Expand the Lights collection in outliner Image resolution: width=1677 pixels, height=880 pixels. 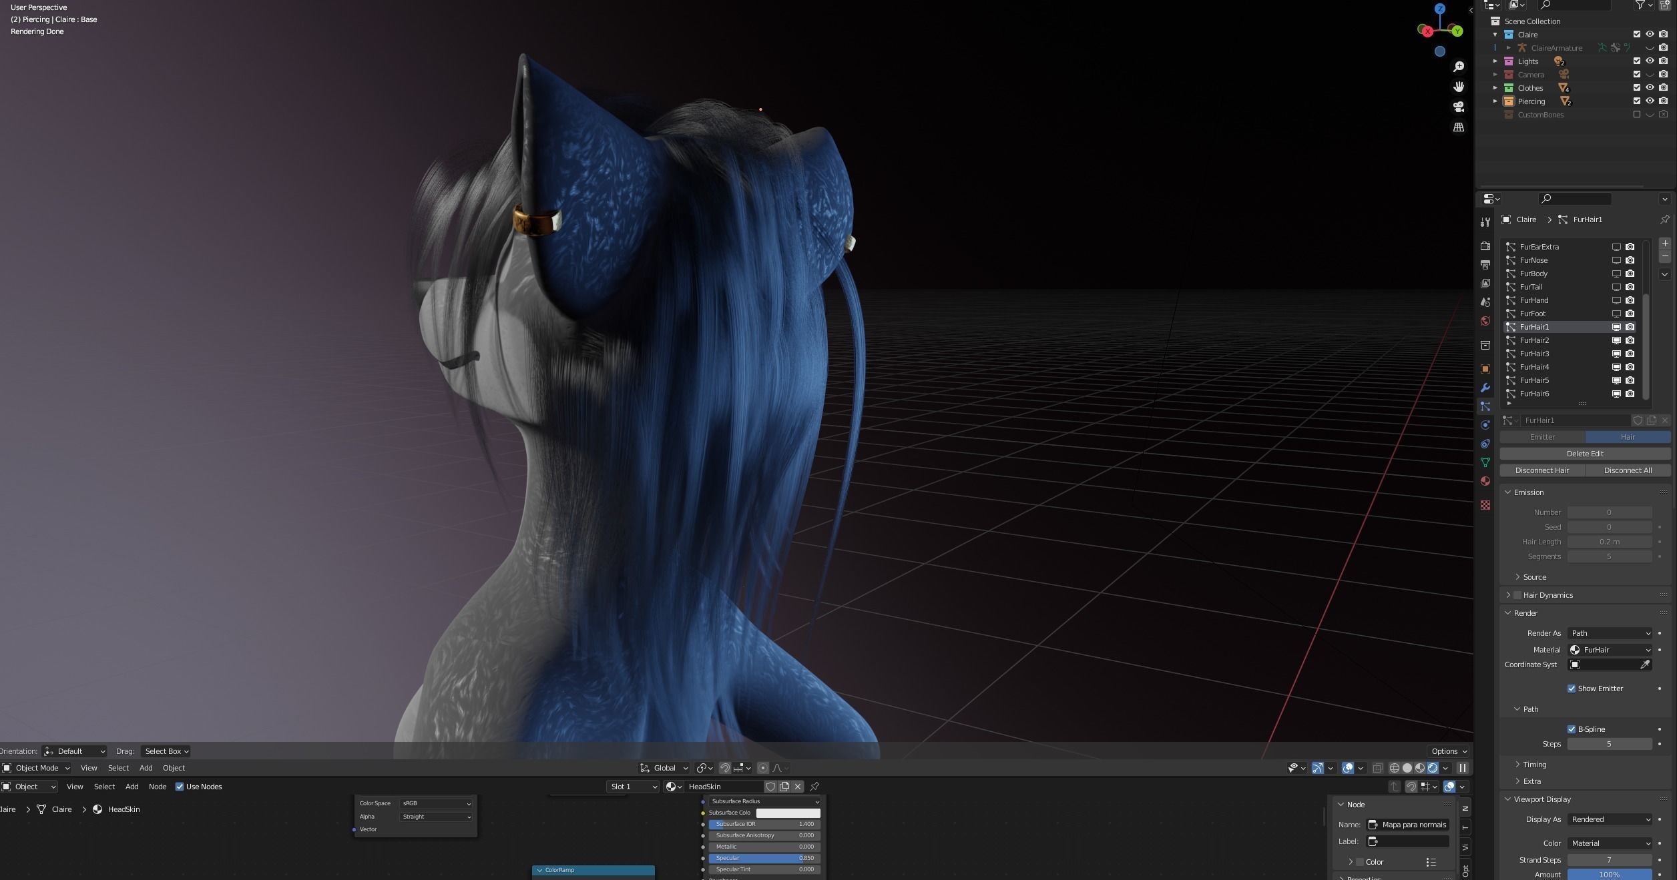[x=1495, y=61]
